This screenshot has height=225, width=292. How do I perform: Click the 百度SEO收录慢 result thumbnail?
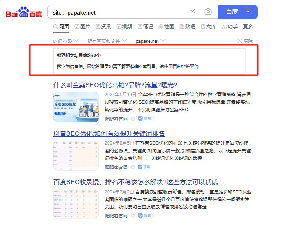[x=76, y=204]
